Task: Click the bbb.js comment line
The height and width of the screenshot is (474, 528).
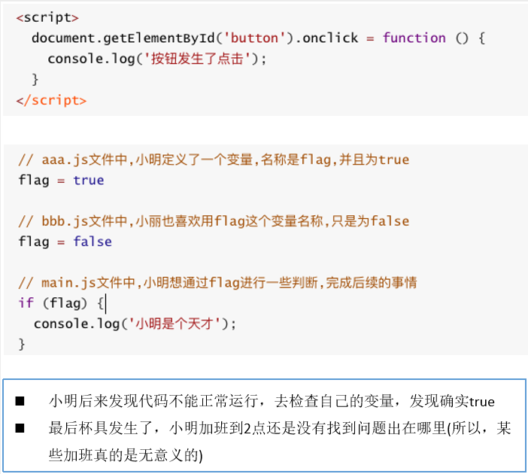Action: [x=214, y=221]
